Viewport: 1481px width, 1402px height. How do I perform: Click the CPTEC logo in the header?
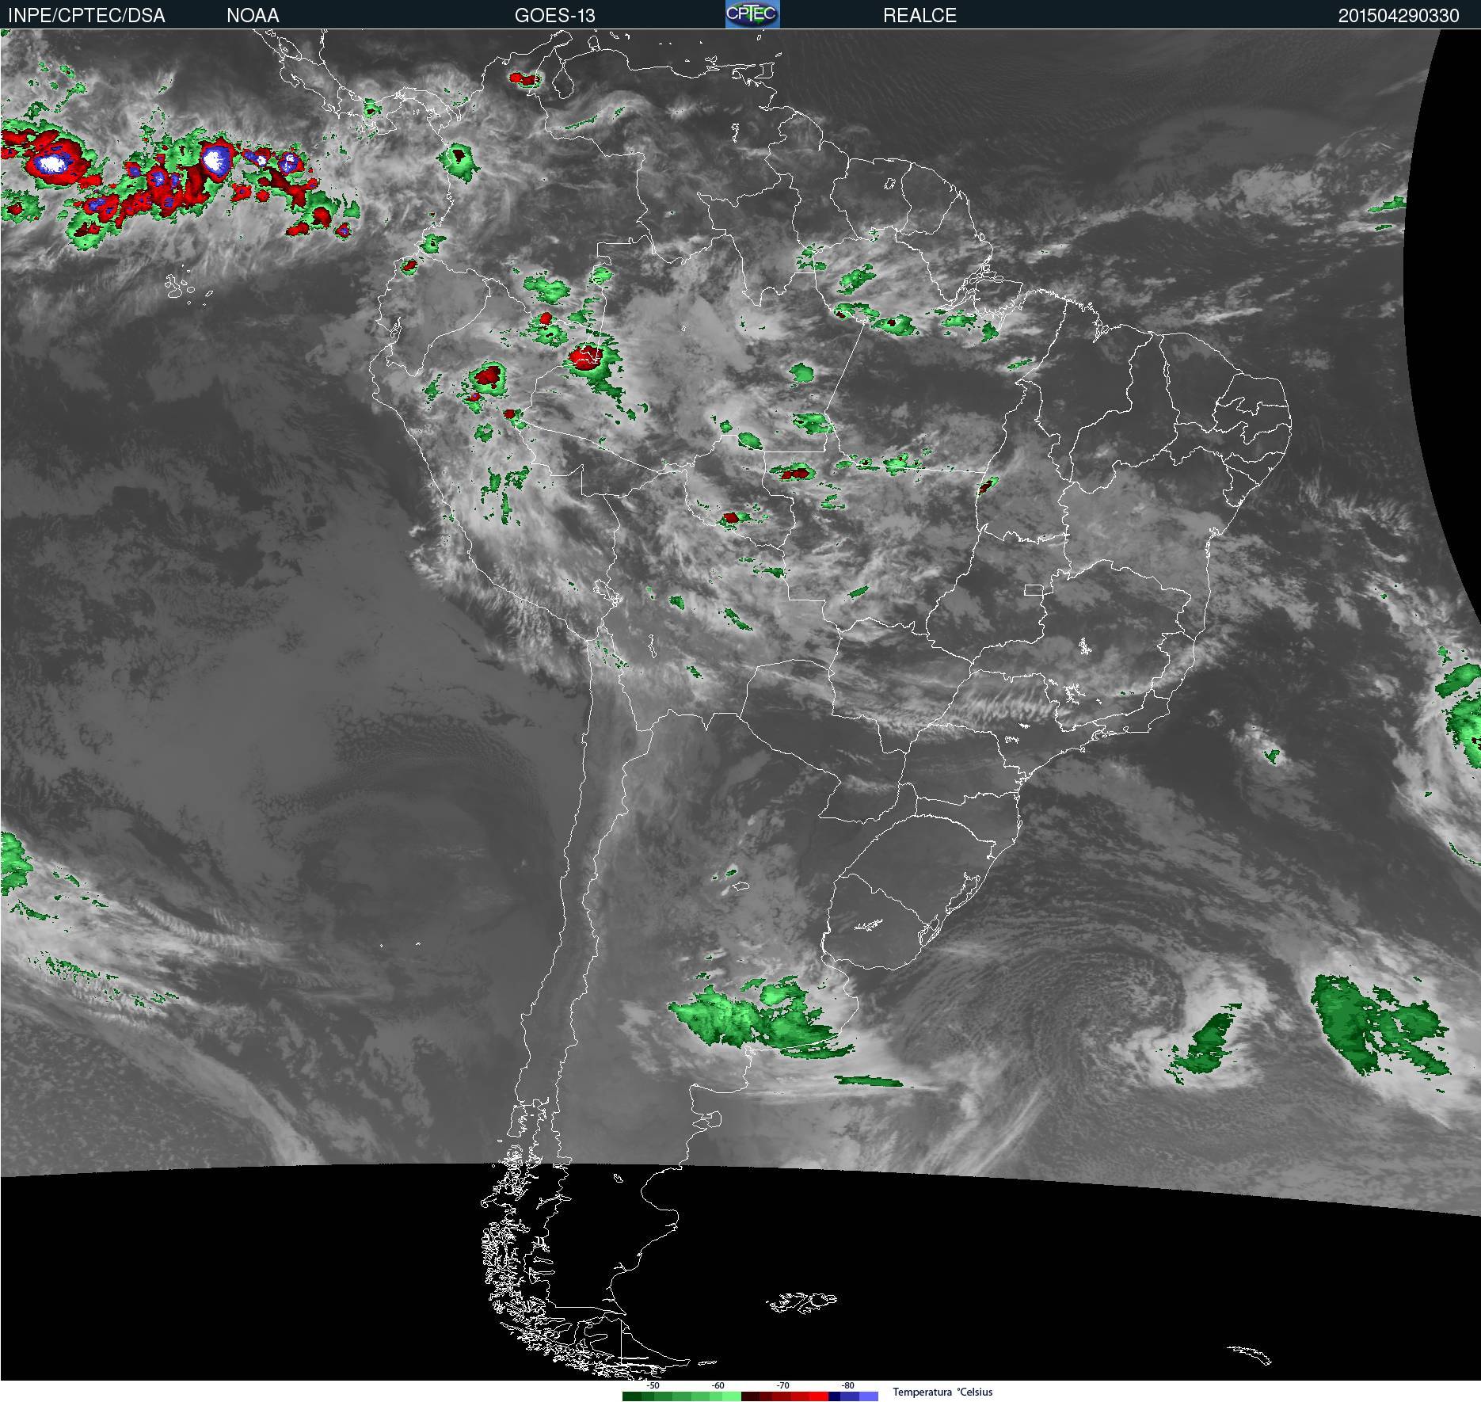752,14
